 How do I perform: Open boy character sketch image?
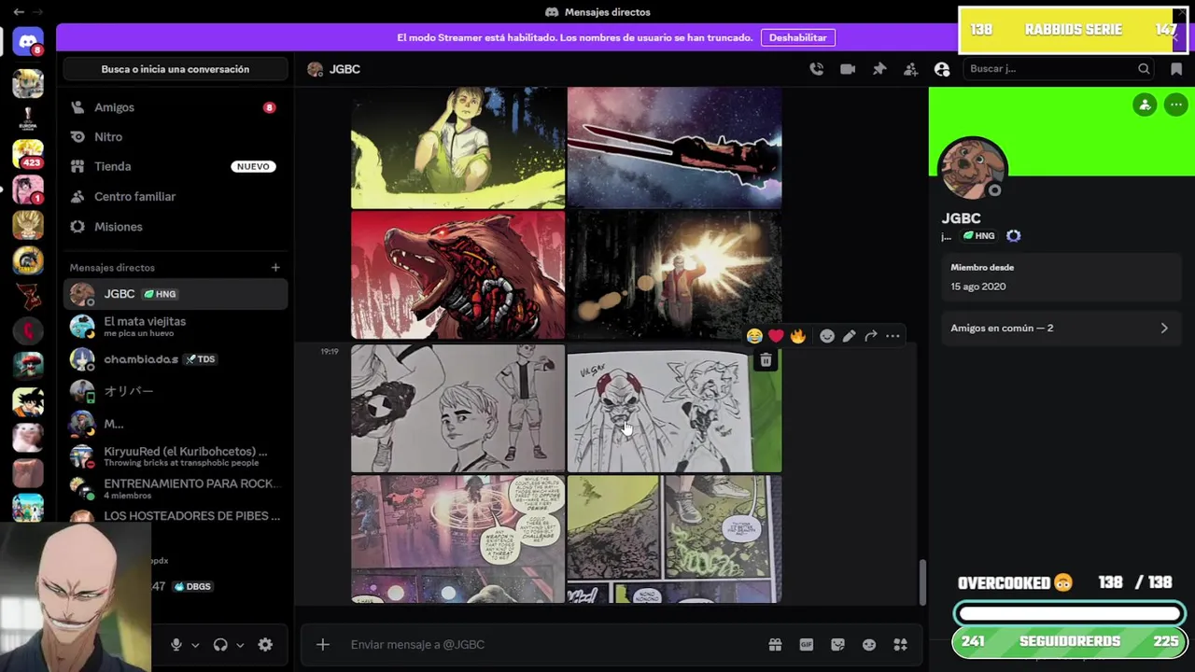coord(458,409)
